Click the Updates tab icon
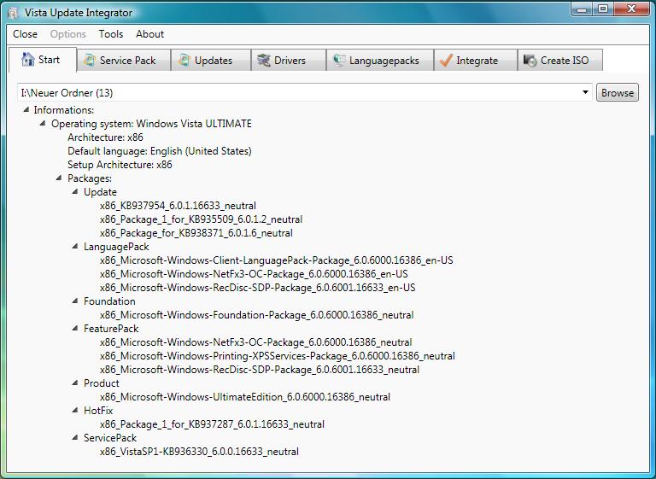The image size is (656, 479). click(184, 61)
